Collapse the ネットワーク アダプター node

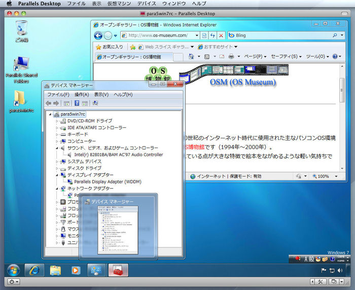point(57,189)
